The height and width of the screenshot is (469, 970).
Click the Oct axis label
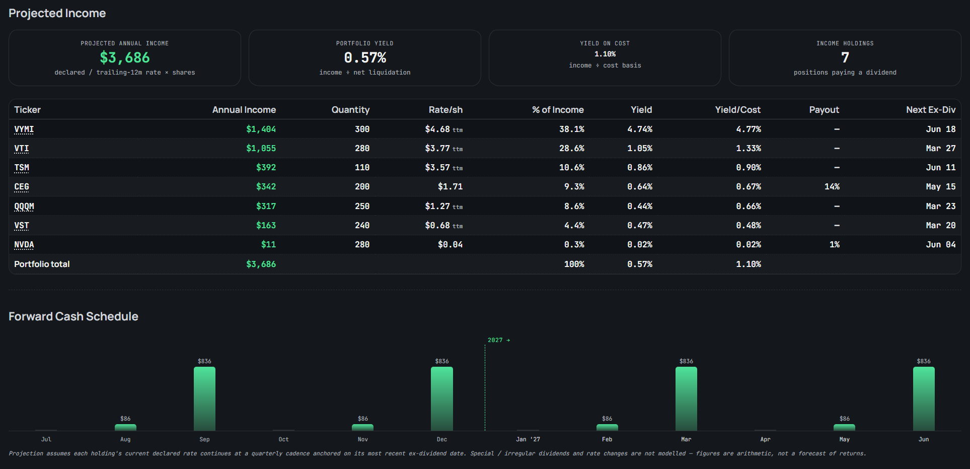pyautogui.click(x=283, y=439)
